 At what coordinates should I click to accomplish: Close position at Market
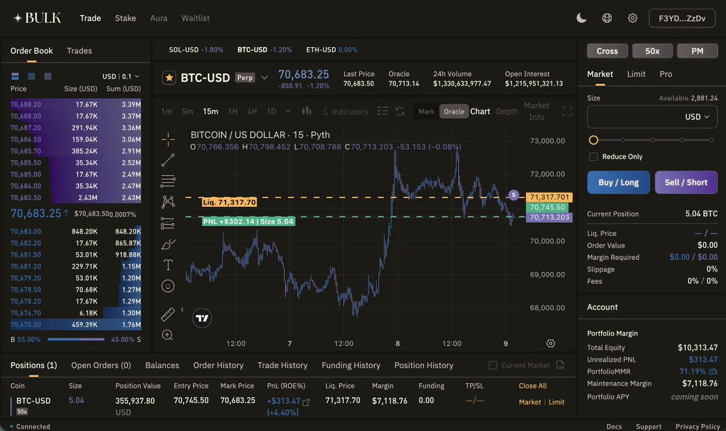pos(530,402)
